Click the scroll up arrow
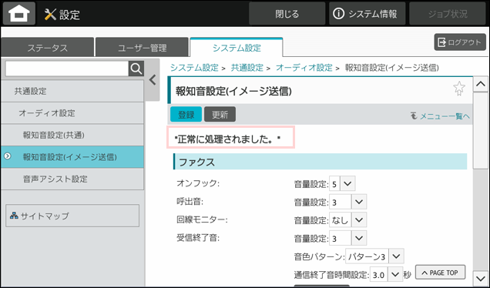 point(480,84)
